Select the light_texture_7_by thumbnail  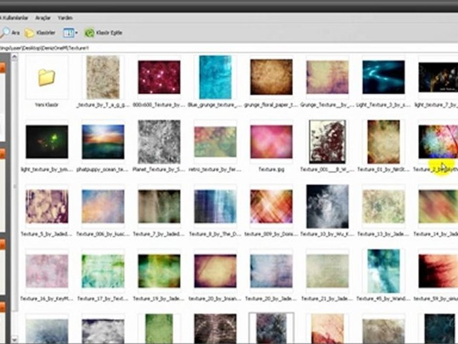pyautogui.click(x=438, y=77)
